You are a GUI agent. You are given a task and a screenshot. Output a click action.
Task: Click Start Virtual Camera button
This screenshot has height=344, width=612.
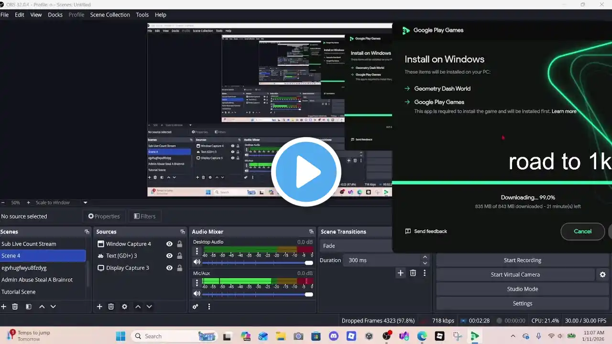[x=515, y=275]
